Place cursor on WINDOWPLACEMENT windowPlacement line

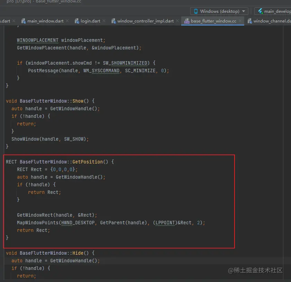pyautogui.click(x=61, y=40)
